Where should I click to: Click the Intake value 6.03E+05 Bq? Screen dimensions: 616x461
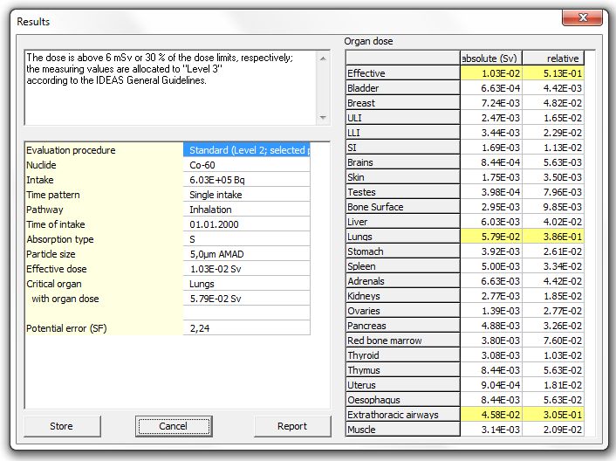click(x=247, y=180)
